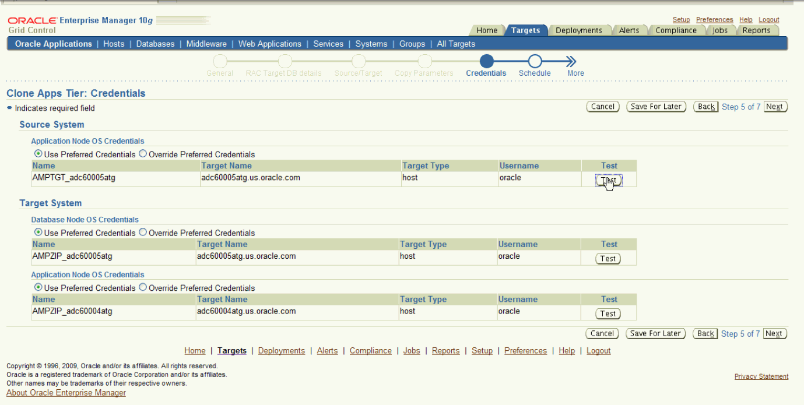Select Use Preferred Credentials for Target Application Node
This screenshot has width=804, height=405.
(x=38, y=288)
